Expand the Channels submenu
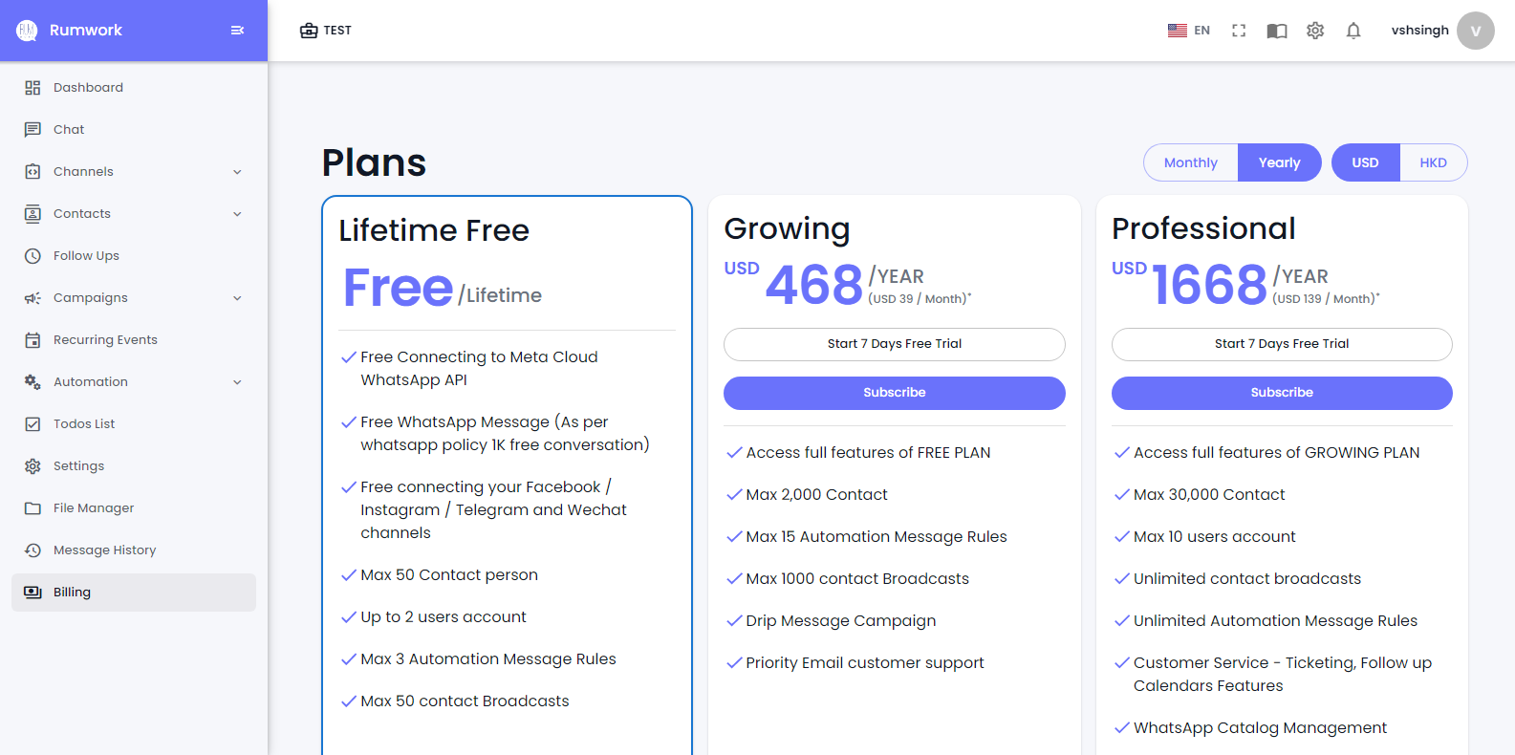The height and width of the screenshot is (755, 1515). [237, 172]
